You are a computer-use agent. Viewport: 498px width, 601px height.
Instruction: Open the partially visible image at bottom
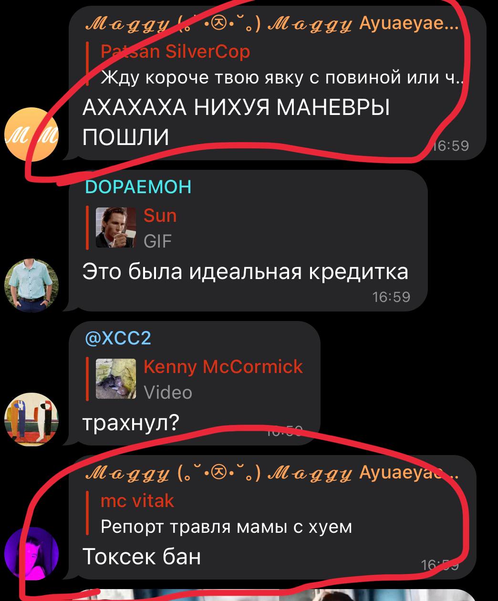click(x=277, y=595)
